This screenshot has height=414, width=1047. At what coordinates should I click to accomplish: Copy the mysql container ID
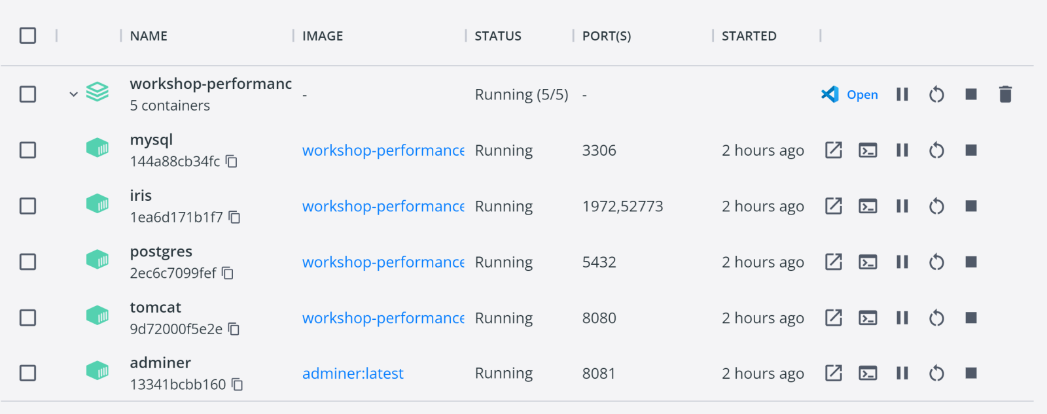coord(232,162)
